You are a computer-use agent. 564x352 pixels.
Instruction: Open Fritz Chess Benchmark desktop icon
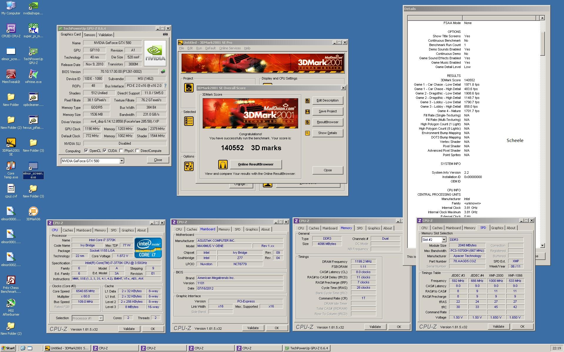(x=11, y=284)
